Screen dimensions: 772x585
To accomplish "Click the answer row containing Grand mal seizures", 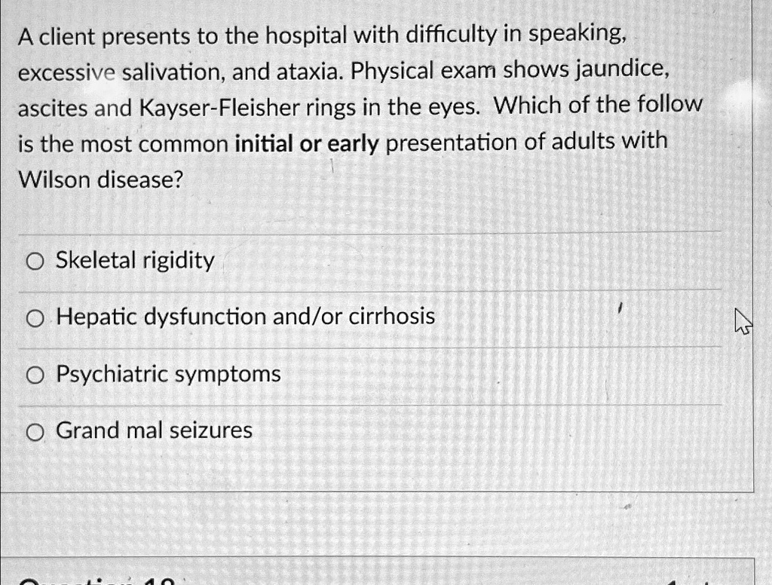I will [369, 430].
